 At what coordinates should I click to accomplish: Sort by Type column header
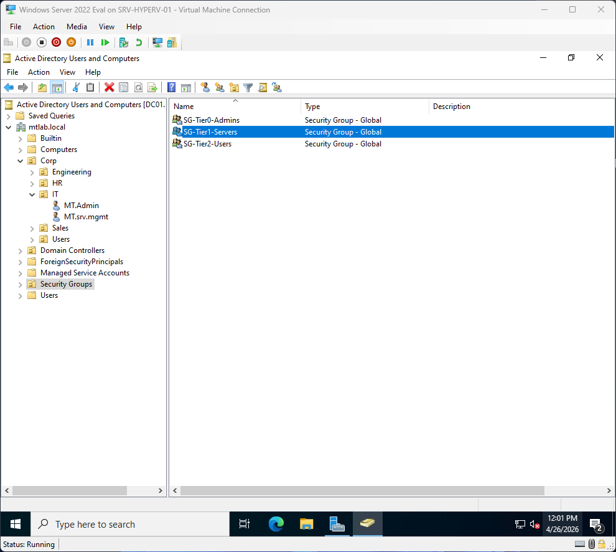click(x=365, y=107)
